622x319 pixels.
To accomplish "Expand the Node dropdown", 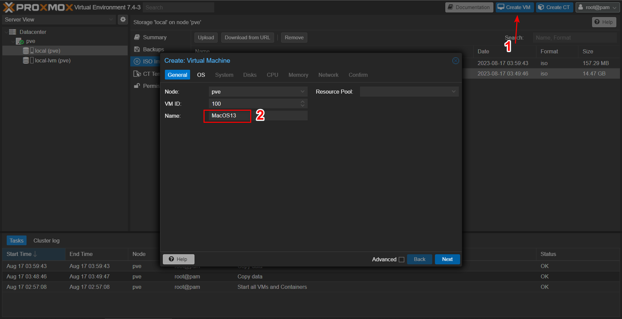I will pyautogui.click(x=302, y=92).
